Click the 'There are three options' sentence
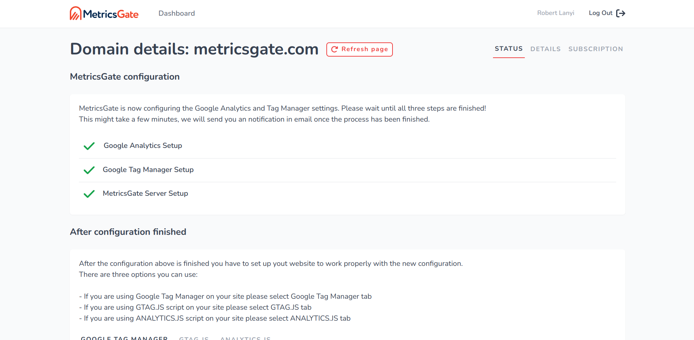The height and width of the screenshot is (340, 694). [138, 275]
